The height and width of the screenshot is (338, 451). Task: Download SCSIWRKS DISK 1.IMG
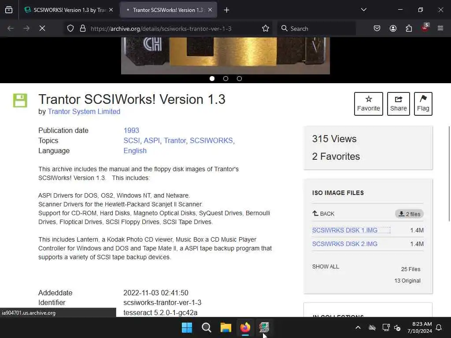pyautogui.click(x=344, y=230)
